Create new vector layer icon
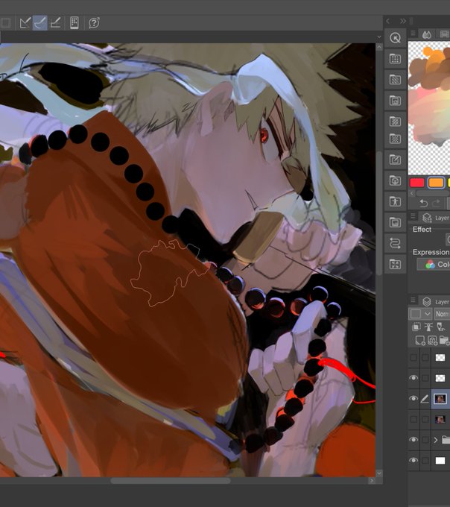The height and width of the screenshot is (507, 450). tap(432, 340)
